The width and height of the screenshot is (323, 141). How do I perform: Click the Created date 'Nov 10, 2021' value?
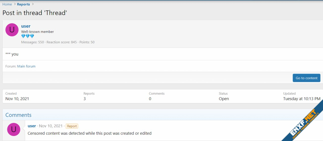tap(17, 99)
